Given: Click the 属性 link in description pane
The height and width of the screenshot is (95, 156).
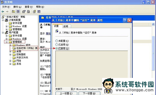Looking at the screenshot, I should click(x=48, y=33).
